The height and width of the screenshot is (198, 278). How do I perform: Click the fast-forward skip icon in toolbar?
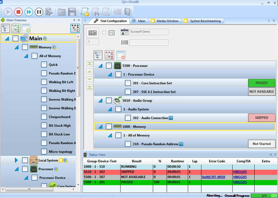pos(29,12)
